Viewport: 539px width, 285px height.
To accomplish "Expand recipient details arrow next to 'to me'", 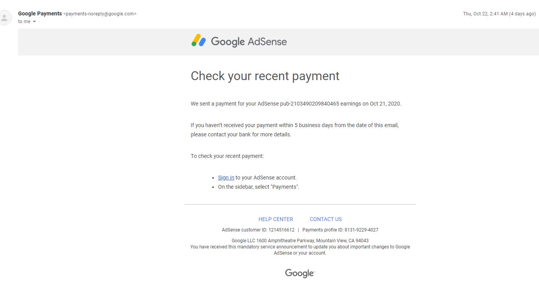I will click(34, 22).
